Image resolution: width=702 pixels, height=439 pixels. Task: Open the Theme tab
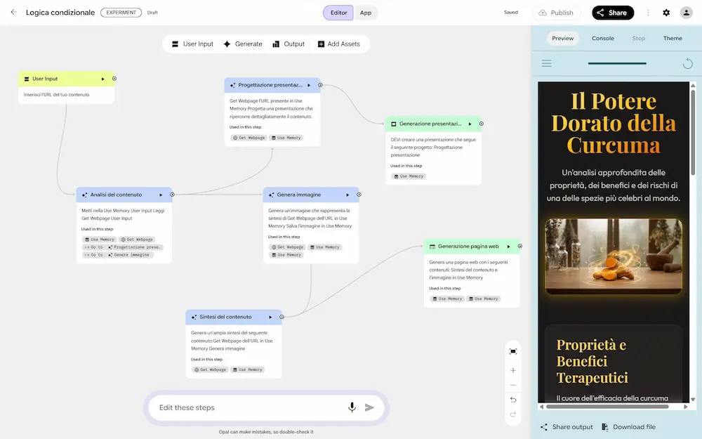673,38
